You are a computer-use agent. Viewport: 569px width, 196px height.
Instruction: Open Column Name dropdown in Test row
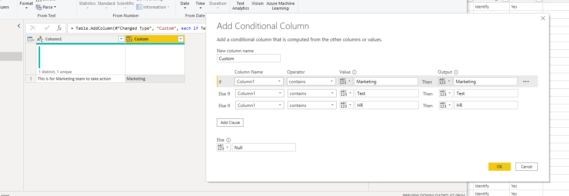coord(260,94)
